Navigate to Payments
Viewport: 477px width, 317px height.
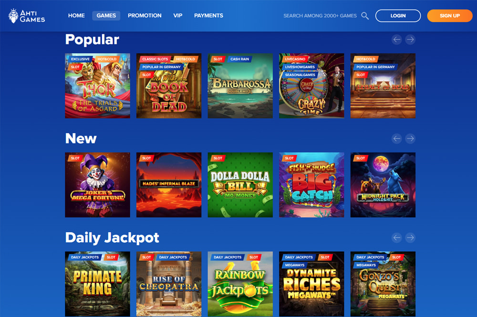point(209,16)
